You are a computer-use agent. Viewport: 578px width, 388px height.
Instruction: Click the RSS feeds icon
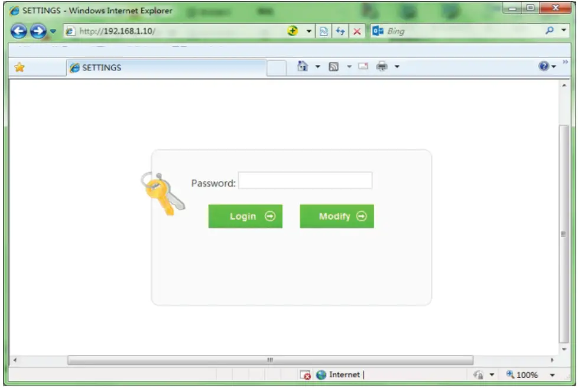tap(333, 67)
